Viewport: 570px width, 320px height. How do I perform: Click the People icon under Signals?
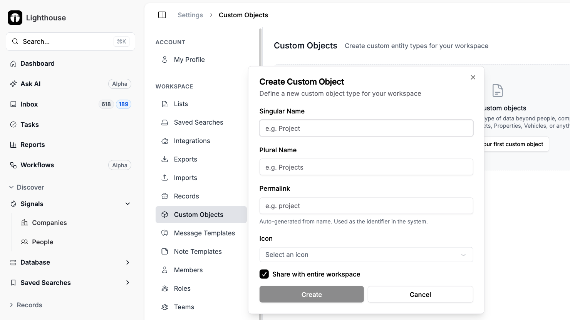25,242
